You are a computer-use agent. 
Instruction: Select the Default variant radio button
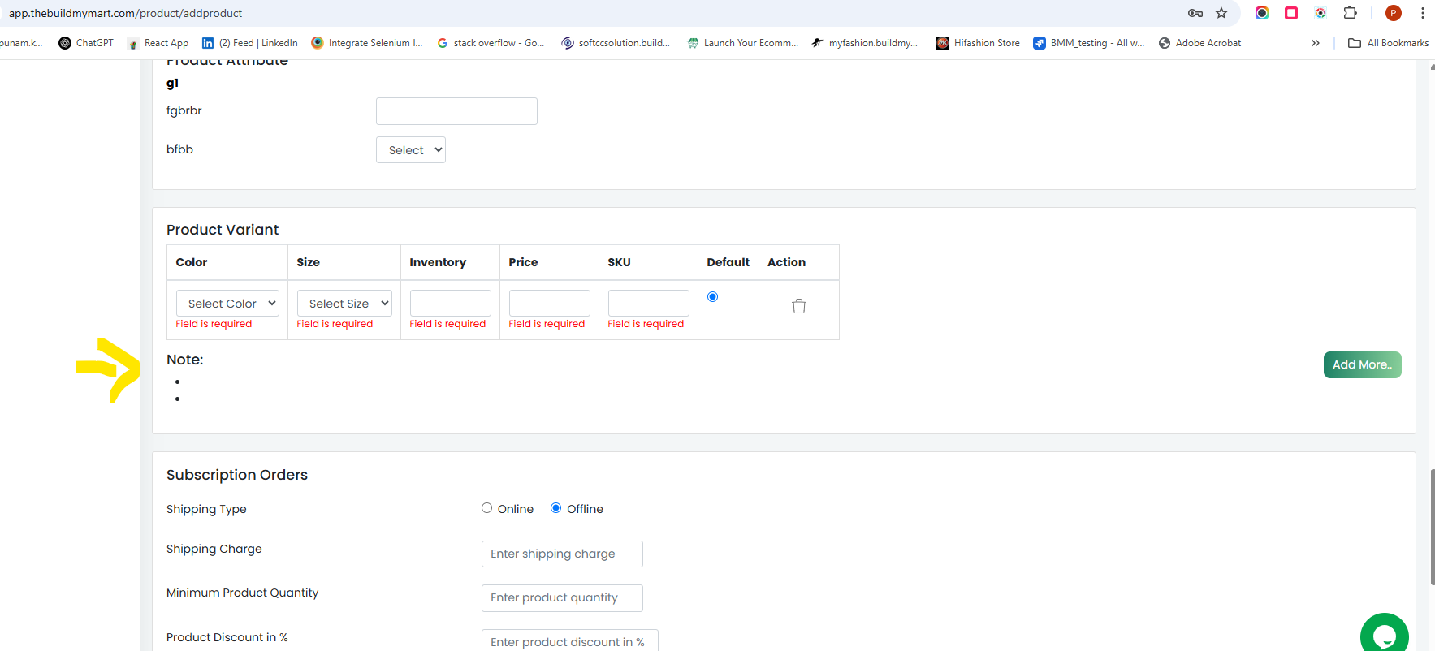coord(712,296)
